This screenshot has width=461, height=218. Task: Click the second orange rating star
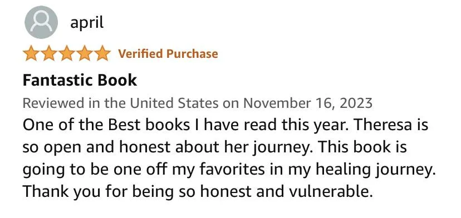[x=49, y=53]
